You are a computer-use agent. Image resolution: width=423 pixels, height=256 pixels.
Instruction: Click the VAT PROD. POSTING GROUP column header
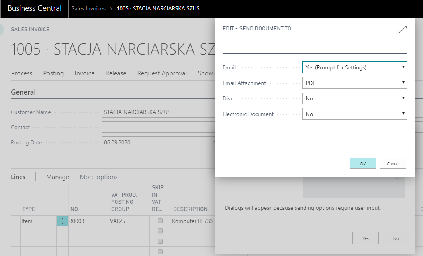pyautogui.click(x=124, y=202)
